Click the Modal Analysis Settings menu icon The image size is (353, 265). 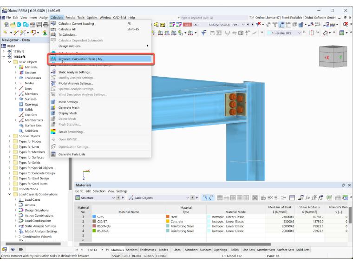[x=53, y=83]
